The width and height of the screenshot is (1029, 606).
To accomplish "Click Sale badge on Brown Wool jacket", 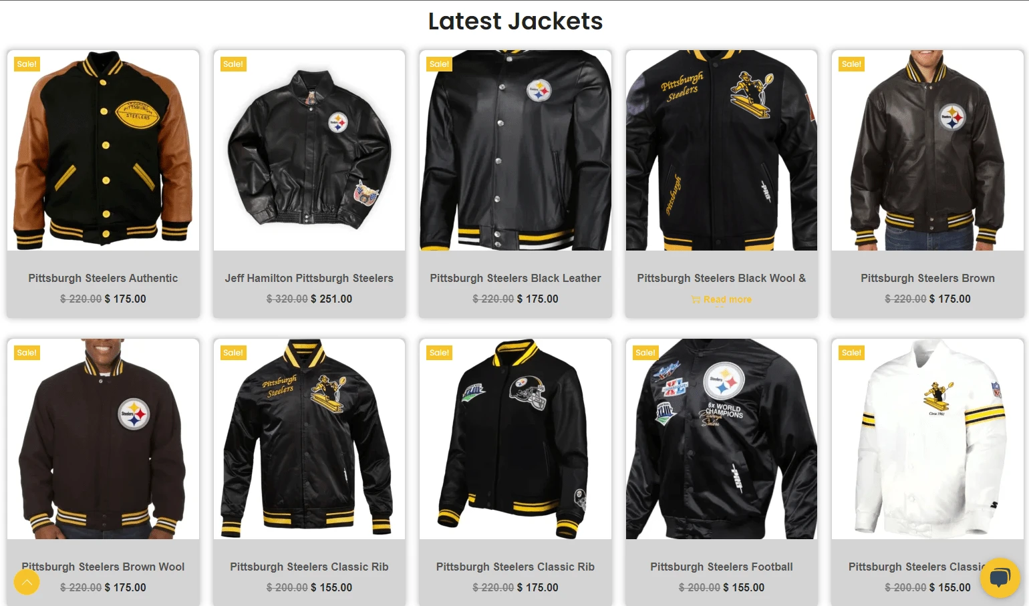I will tap(27, 353).
